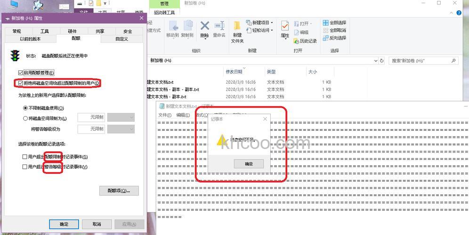Click the traffic light quota status icon
Screen dimensions: 469x235
(x=15, y=55)
